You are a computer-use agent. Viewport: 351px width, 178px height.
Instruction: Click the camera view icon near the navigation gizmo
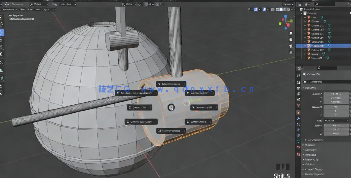(x=291, y=46)
